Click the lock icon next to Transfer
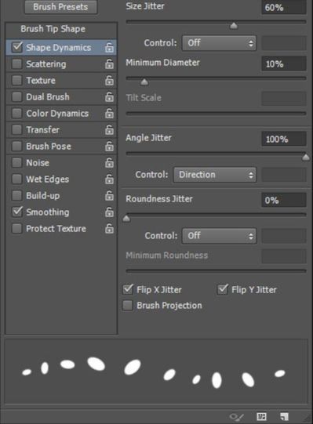This screenshot has width=313, height=424. tap(109, 130)
